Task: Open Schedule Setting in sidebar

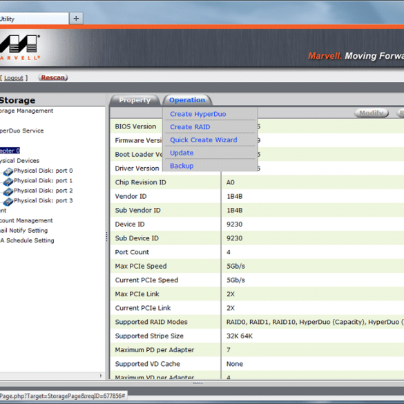Action: point(27,240)
